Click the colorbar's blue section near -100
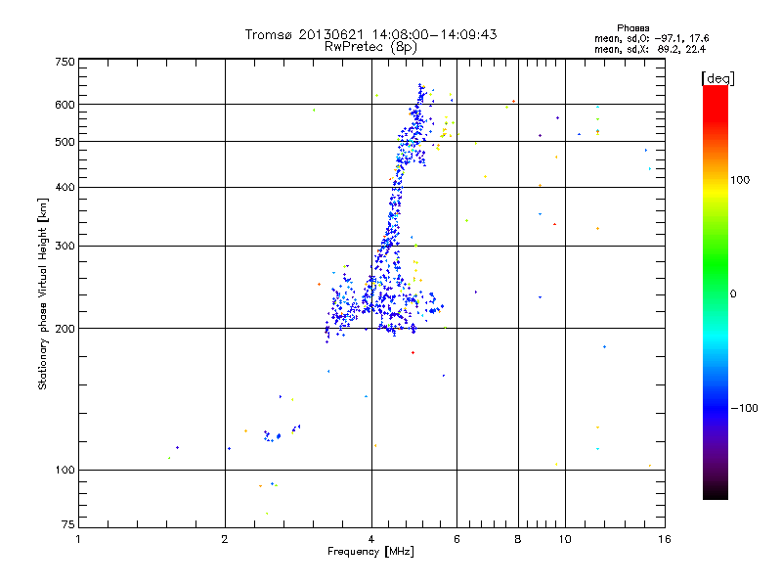 [x=716, y=405]
